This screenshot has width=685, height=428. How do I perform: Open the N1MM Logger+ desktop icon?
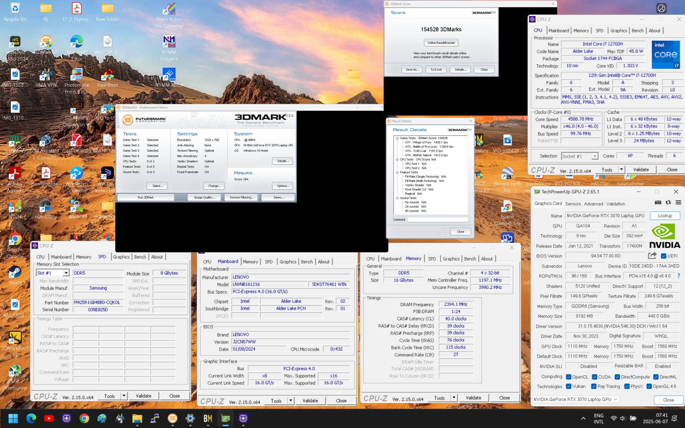tap(169, 48)
